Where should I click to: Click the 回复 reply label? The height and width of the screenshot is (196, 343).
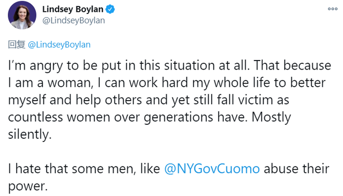17,44
